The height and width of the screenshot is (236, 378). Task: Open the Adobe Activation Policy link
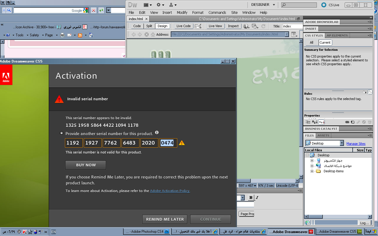[170, 191]
